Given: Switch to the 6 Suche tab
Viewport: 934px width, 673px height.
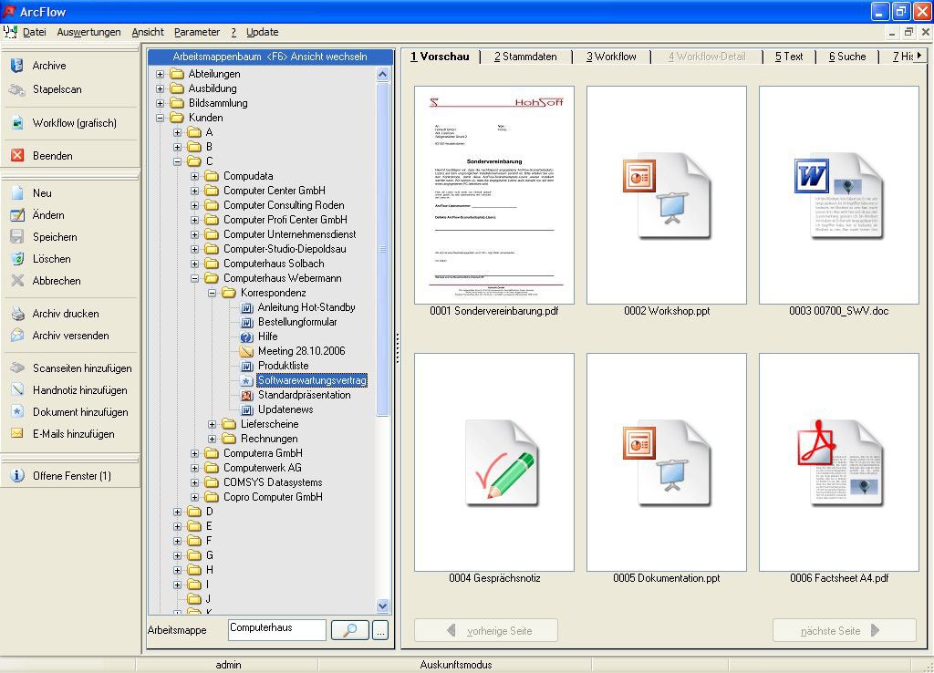Looking at the screenshot, I should pos(847,57).
